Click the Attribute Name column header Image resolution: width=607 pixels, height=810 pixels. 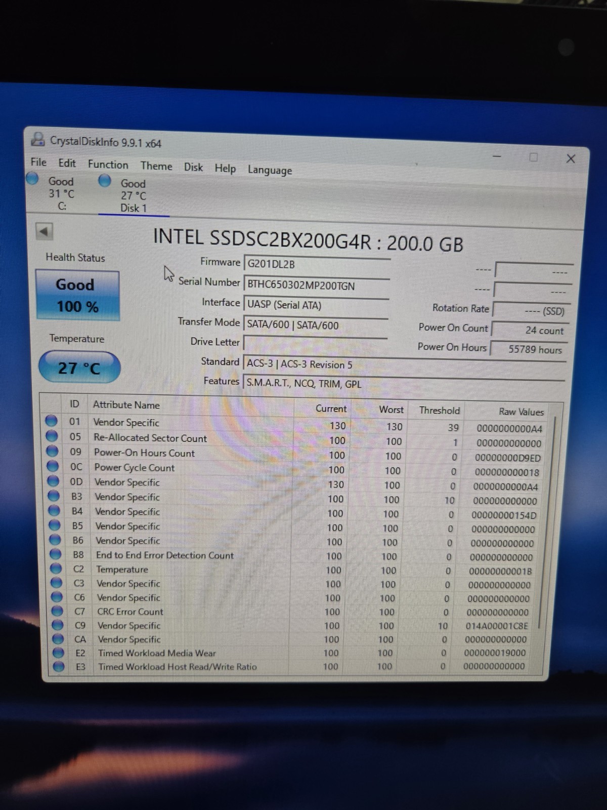(126, 405)
